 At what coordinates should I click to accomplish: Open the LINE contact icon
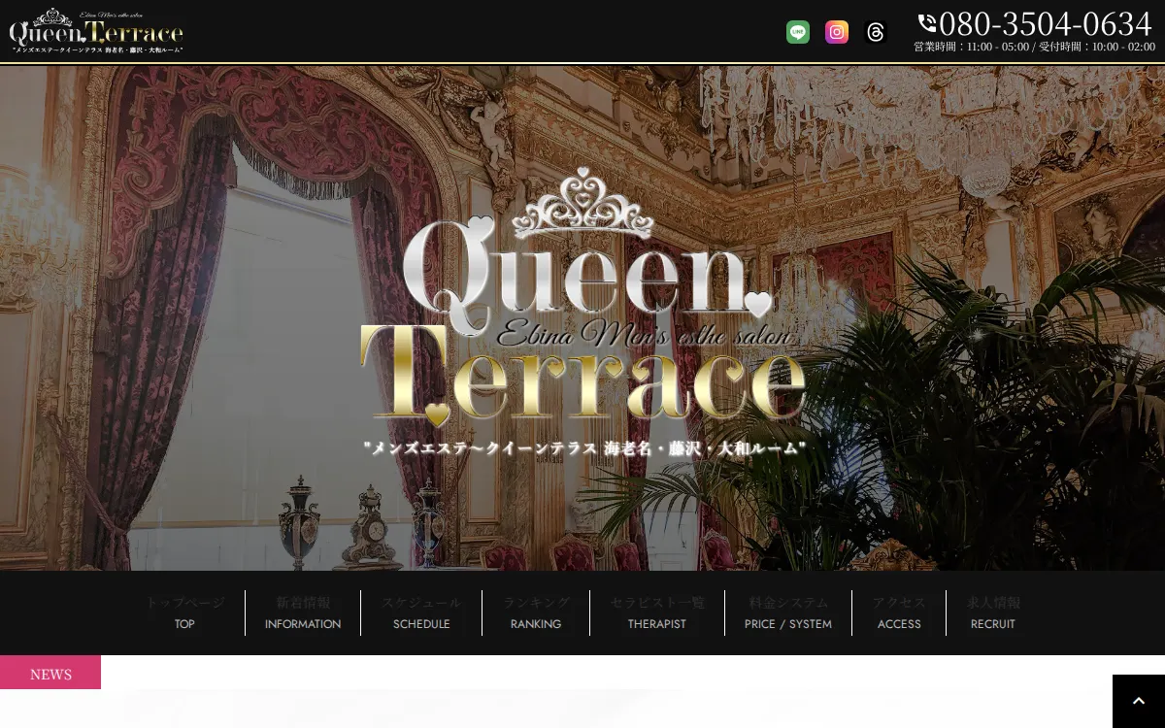[797, 32]
